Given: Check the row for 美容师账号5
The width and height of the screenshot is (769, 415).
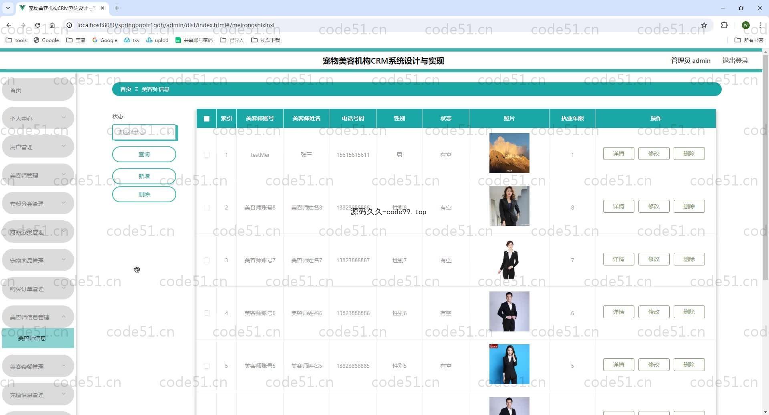Looking at the screenshot, I should click(207, 366).
